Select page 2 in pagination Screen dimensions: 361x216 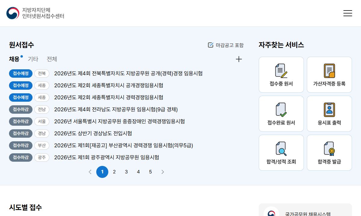(114, 172)
